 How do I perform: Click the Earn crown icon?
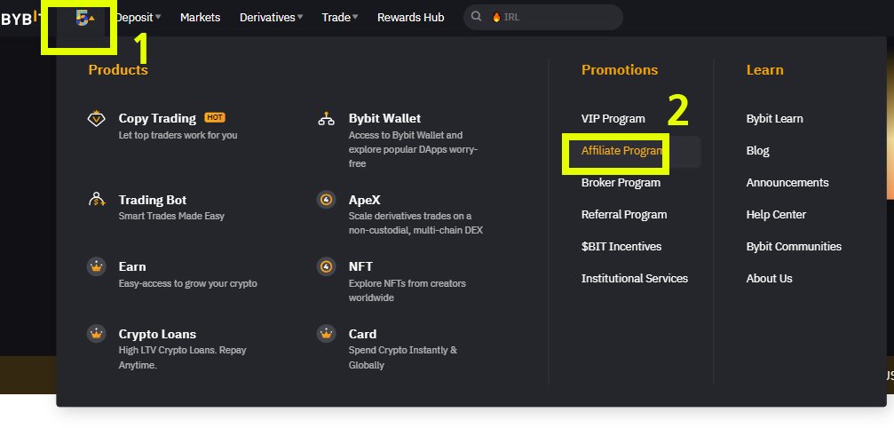tap(97, 266)
